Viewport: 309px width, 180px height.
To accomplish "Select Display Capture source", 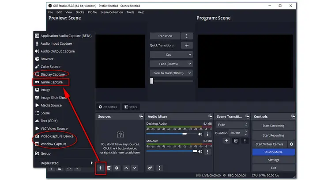I will [64, 74].
